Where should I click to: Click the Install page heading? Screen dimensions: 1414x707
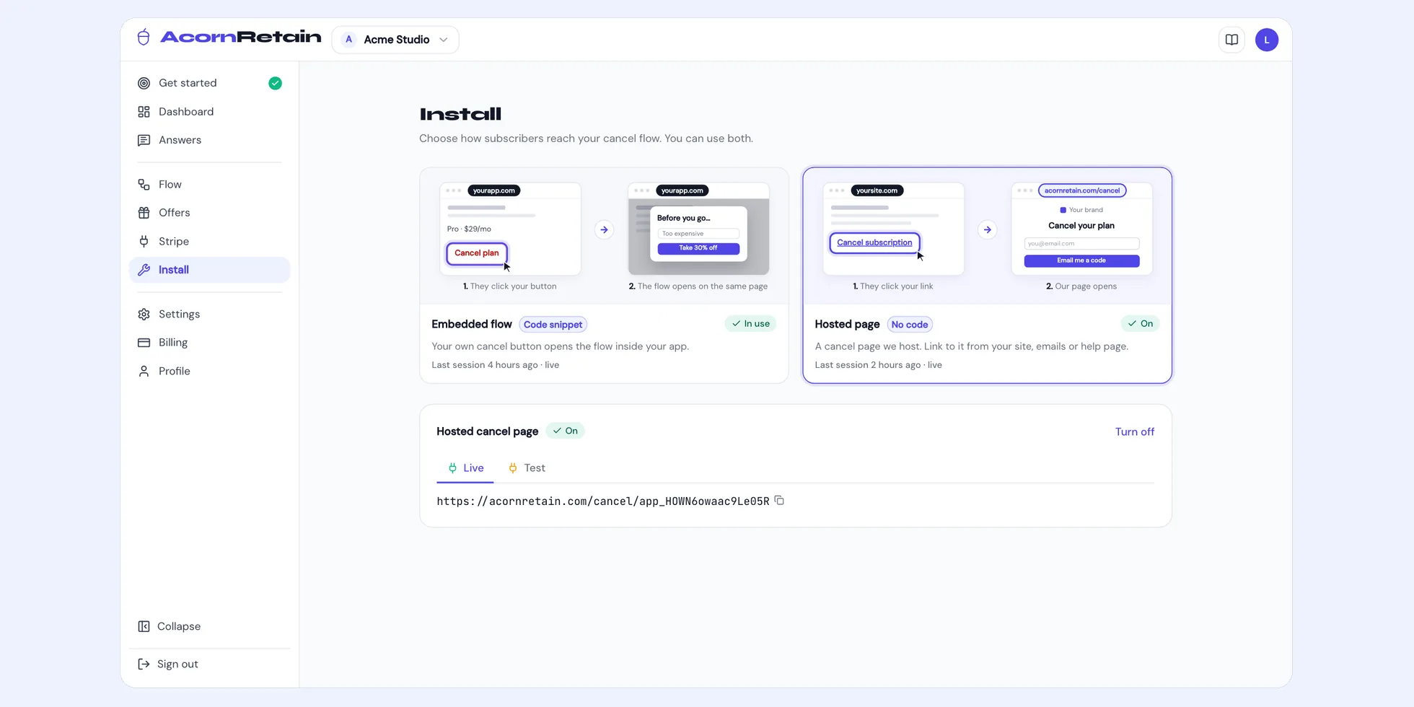pos(460,114)
